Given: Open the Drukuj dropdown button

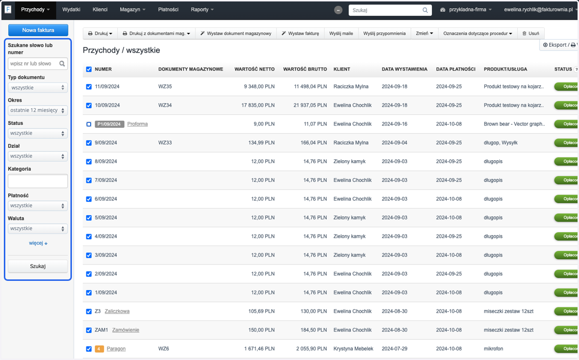Looking at the screenshot, I should tap(100, 33).
